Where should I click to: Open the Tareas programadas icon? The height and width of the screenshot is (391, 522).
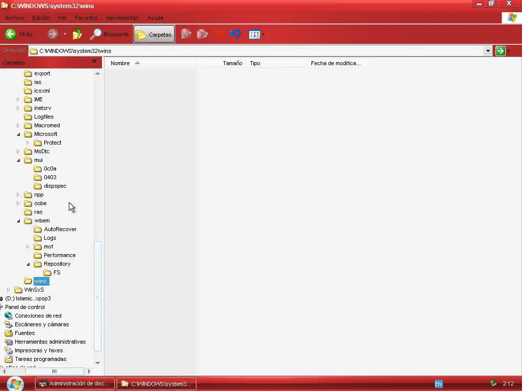click(x=9, y=359)
